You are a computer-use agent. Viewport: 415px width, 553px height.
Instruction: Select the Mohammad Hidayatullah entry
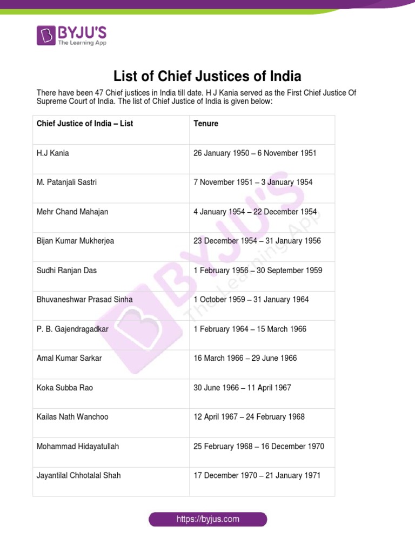pyautogui.click(x=78, y=446)
